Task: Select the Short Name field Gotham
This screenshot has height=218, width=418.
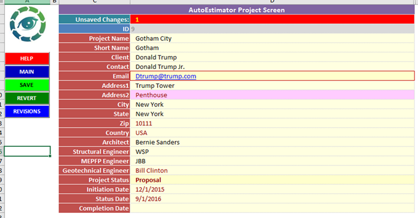Action: (272, 48)
